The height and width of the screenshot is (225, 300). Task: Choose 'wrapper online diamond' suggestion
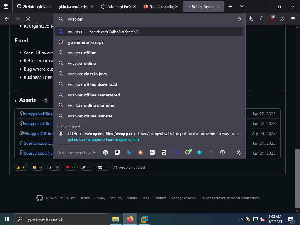(x=149, y=105)
